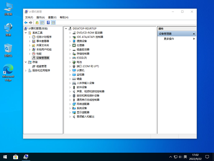Open the Help question-mark toolbar icon
Screen dimensions: 214x161
48,23
